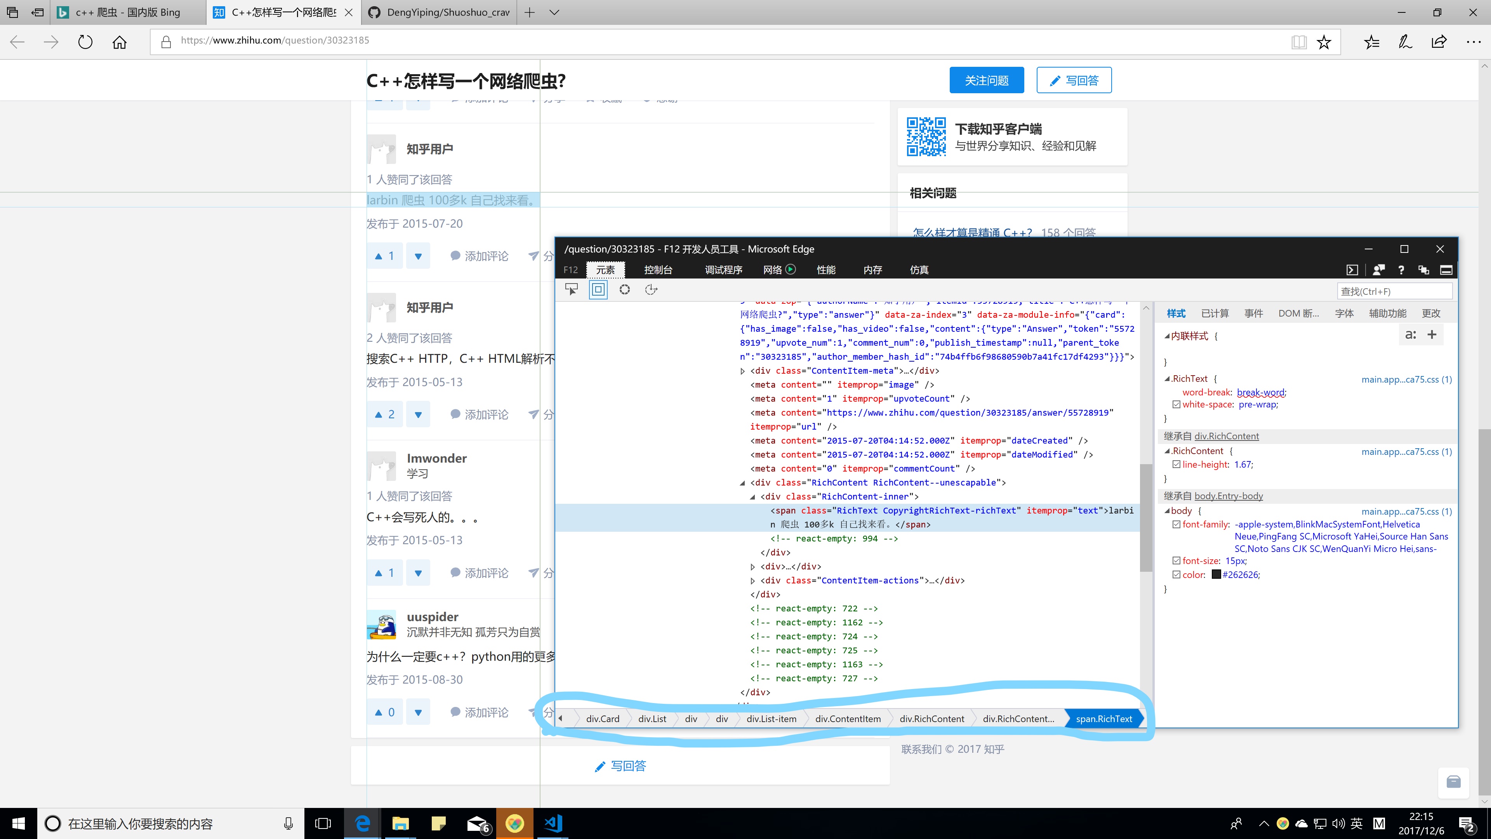Click the color picker circle icon in DevTools

(624, 289)
